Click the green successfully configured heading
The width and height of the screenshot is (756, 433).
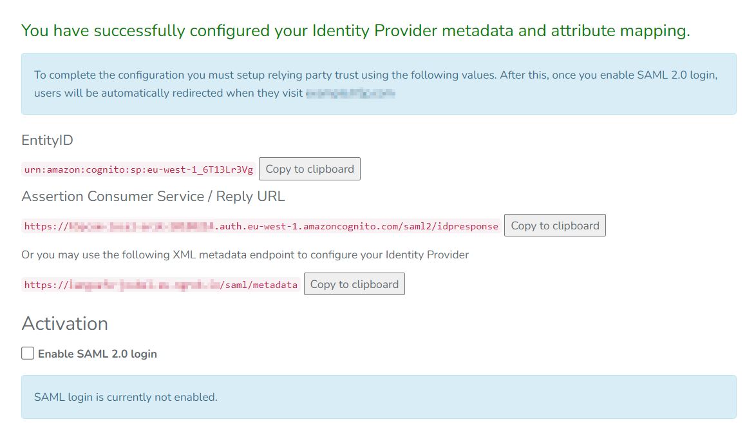pos(356,30)
